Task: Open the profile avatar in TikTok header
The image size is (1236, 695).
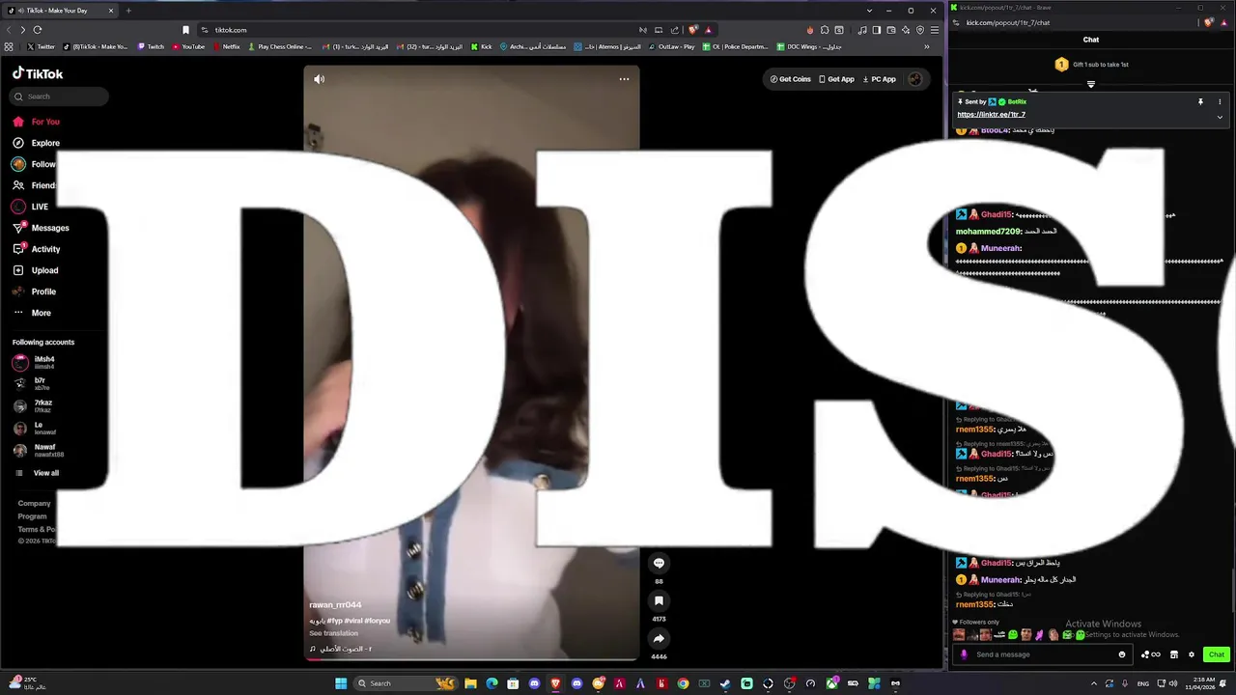Action: click(915, 79)
